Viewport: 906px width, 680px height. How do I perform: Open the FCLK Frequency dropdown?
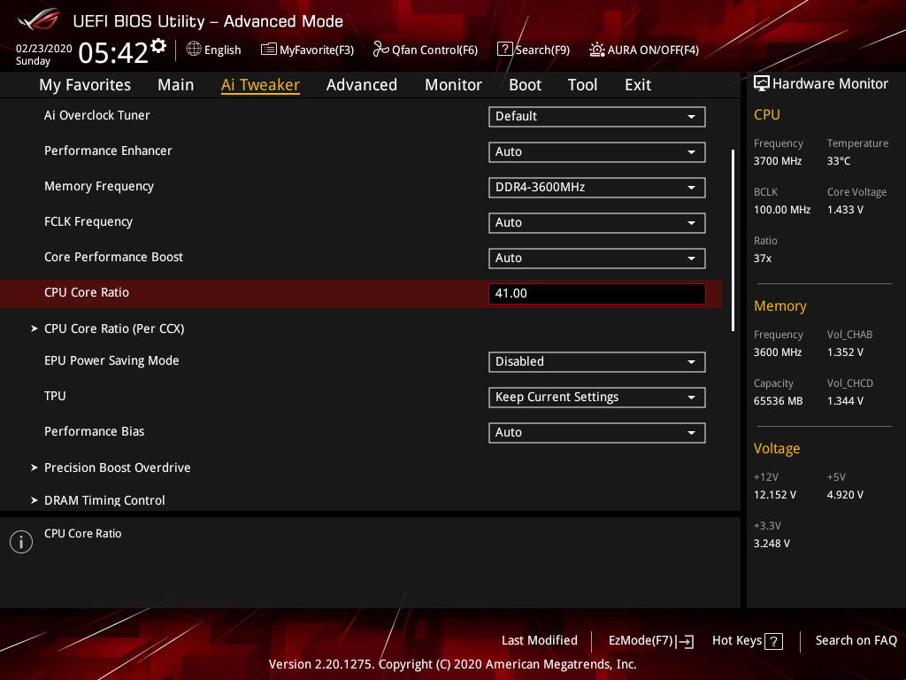(x=597, y=222)
